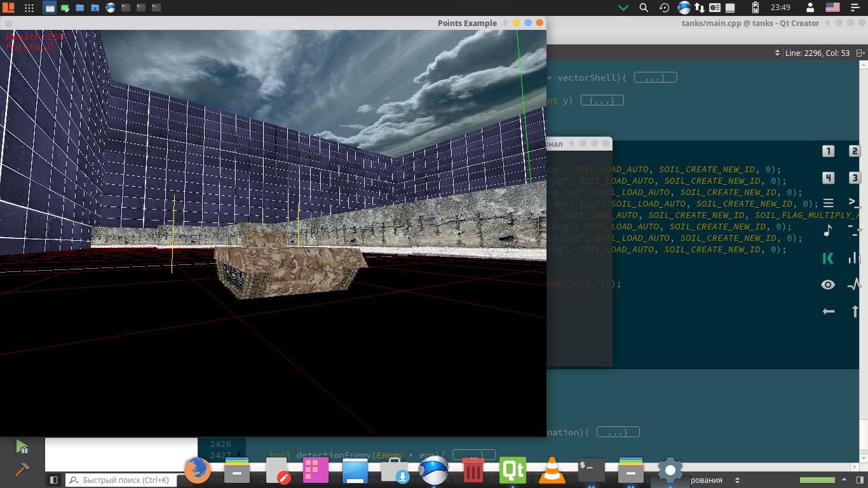This screenshot has width=868, height=488.
Task: Click the hammer build icon
Action: click(x=22, y=470)
